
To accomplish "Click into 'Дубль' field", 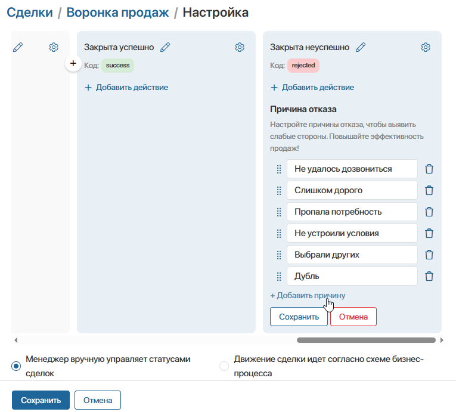I will (352, 276).
